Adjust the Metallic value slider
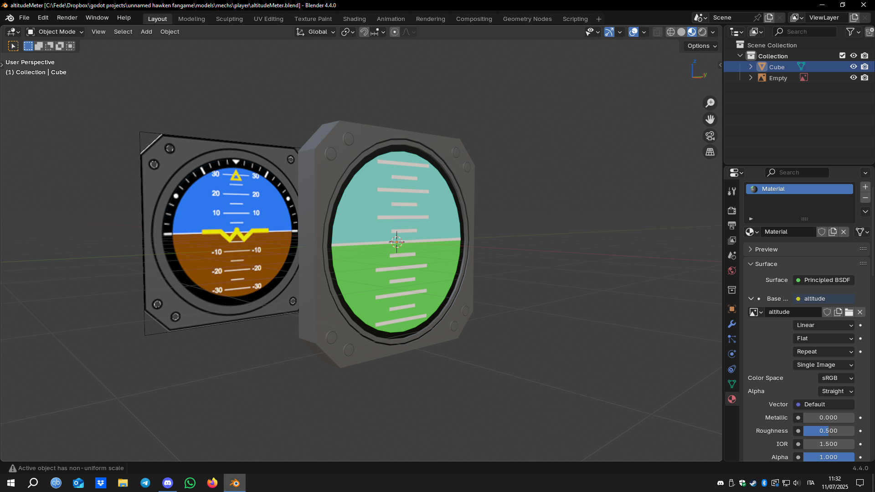Image resolution: width=875 pixels, height=492 pixels. click(829, 418)
